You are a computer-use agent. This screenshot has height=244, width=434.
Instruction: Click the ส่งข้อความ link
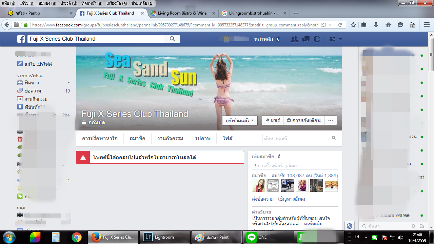tap(262, 199)
